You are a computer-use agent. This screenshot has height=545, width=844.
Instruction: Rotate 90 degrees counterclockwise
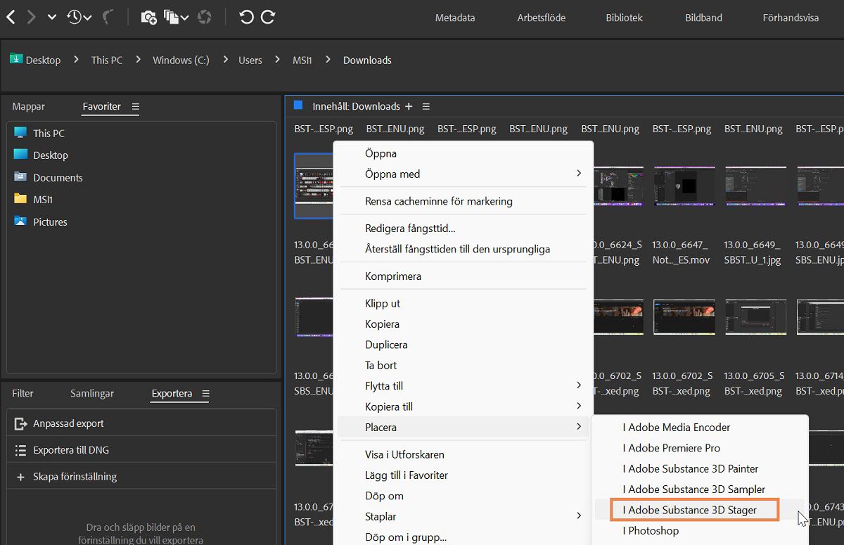click(246, 17)
